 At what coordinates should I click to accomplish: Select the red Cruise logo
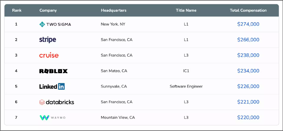coord(49,55)
